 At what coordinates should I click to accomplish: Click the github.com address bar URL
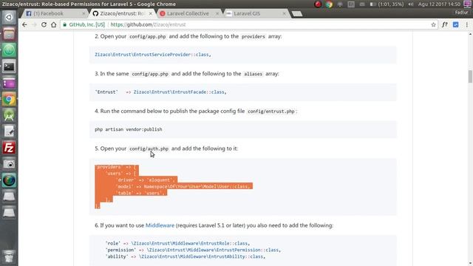(148, 24)
